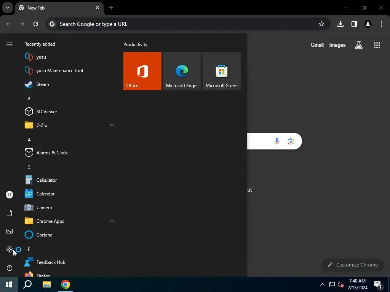Open the Microsoft Store tile
Image resolution: width=390 pixels, height=292 pixels.
coord(222,71)
